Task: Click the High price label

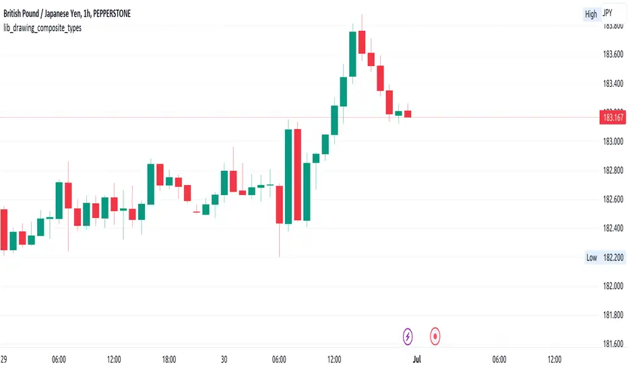Action: [591, 14]
